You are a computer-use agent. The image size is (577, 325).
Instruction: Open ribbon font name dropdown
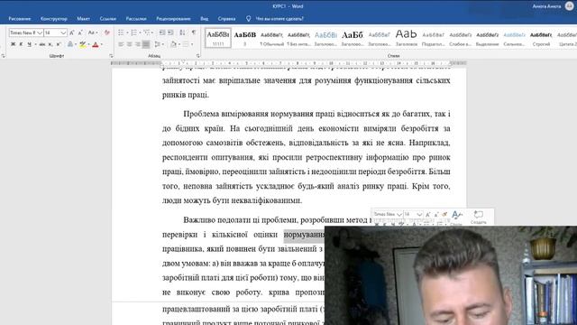point(40,32)
